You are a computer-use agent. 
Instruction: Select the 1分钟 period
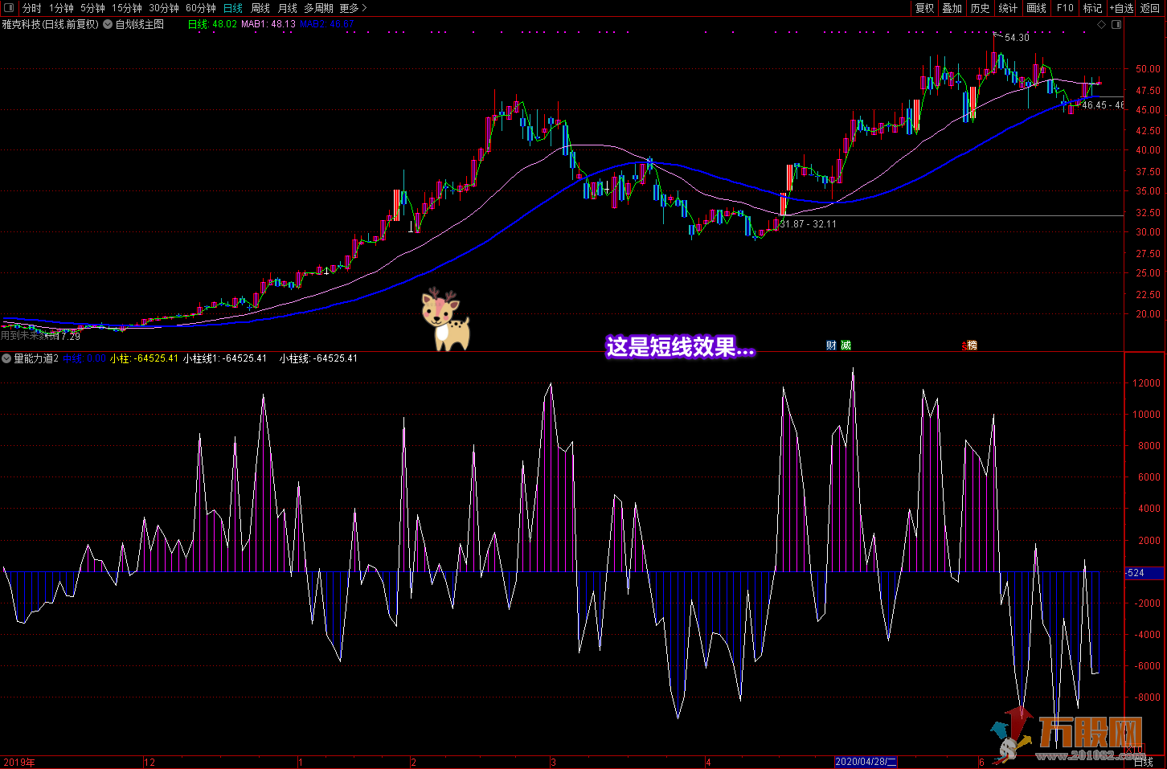coord(61,8)
